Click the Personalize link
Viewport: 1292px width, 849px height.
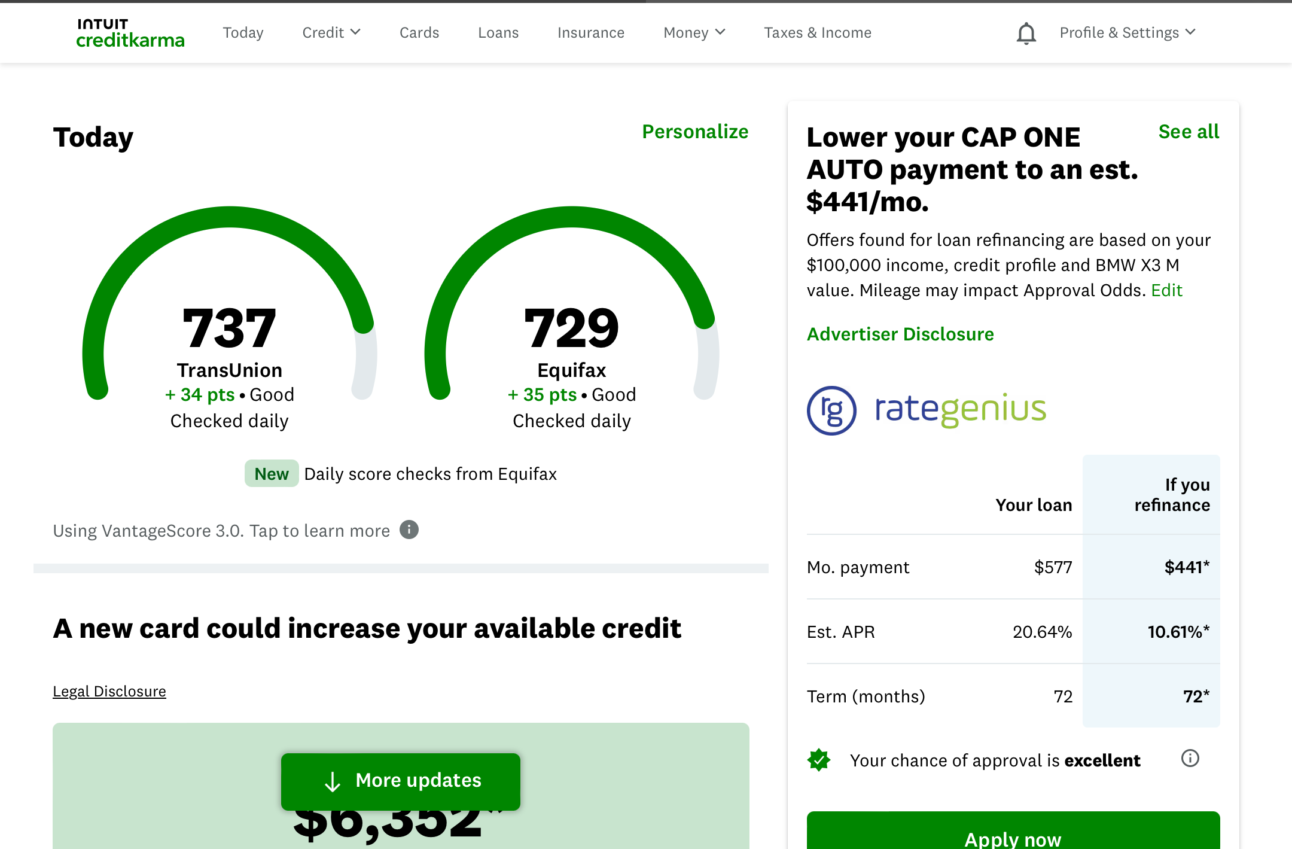(695, 132)
